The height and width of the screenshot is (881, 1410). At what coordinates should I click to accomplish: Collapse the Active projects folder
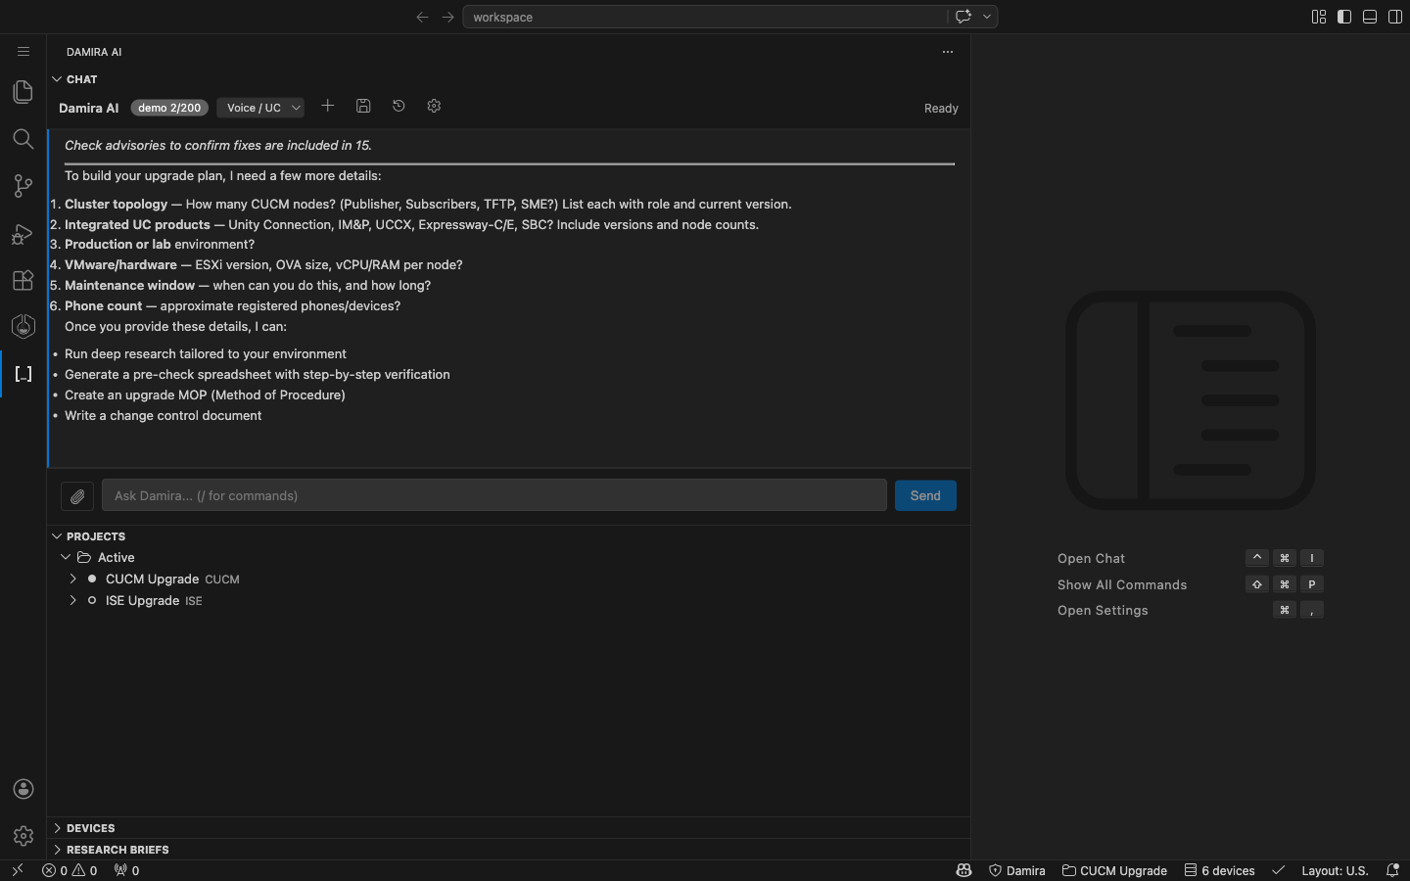point(66,557)
